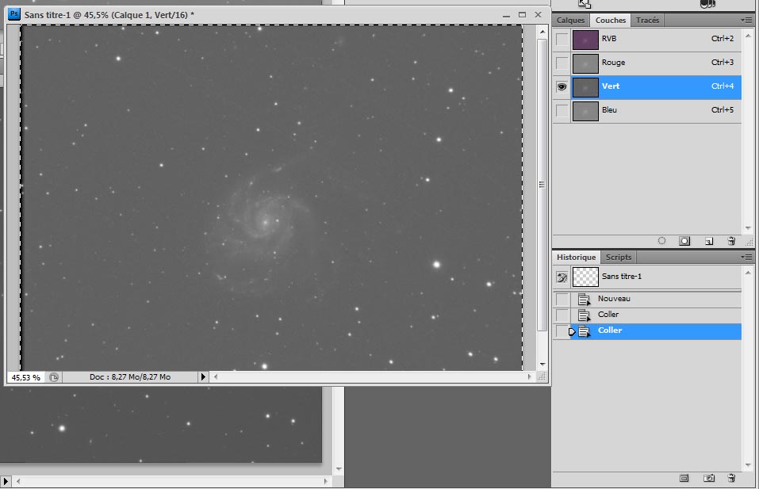This screenshot has height=489, width=759.
Task: Create new document from current history state
Action: coord(684,478)
